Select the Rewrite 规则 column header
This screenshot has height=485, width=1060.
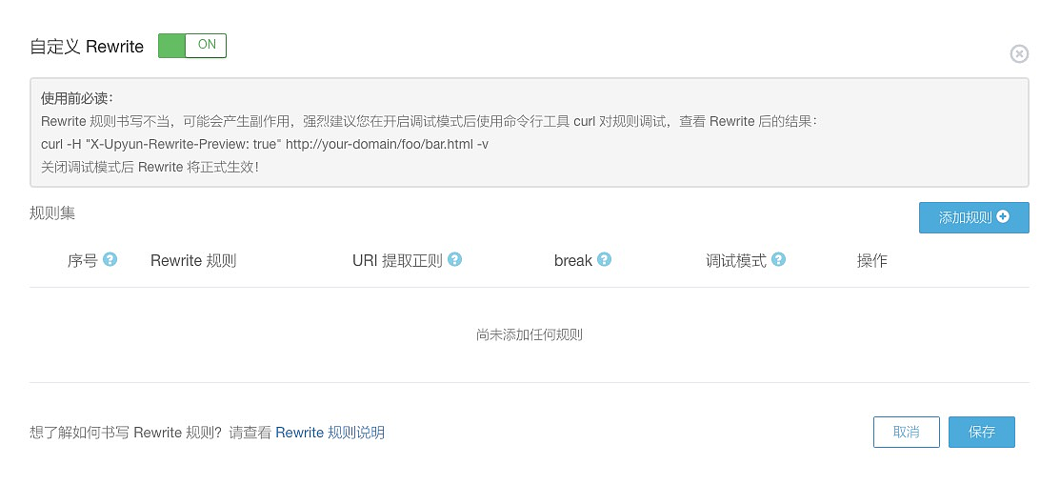pyautogui.click(x=193, y=260)
